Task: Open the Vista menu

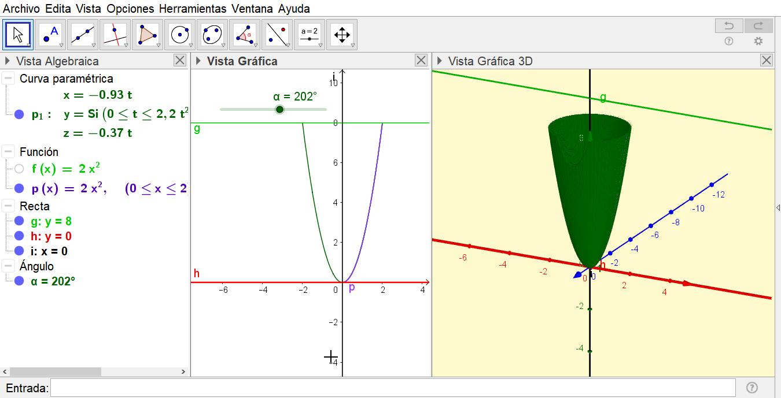Action: point(89,9)
